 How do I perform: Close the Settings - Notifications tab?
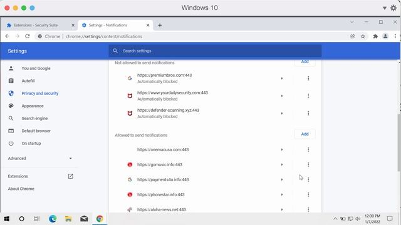point(148,25)
